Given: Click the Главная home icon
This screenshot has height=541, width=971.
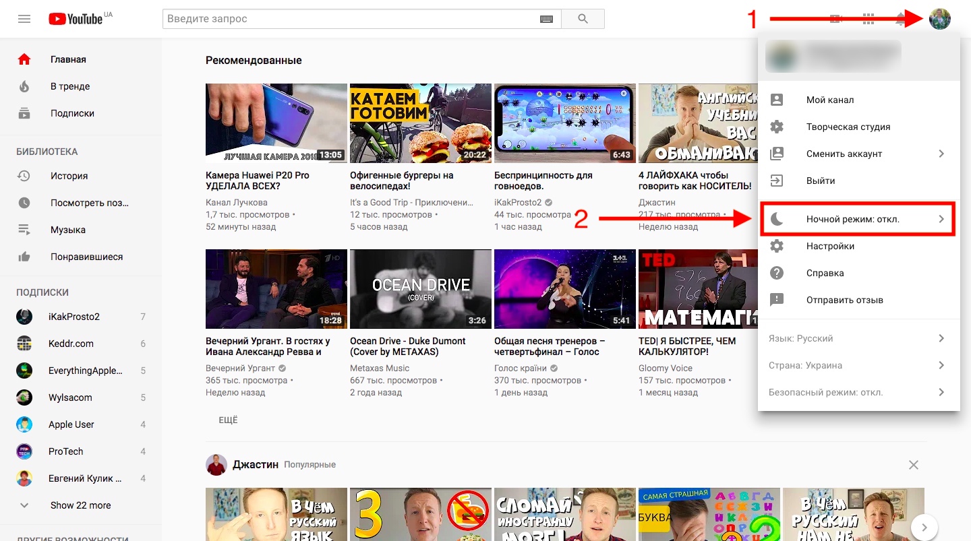Looking at the screenshot, I should pos(24,59).
